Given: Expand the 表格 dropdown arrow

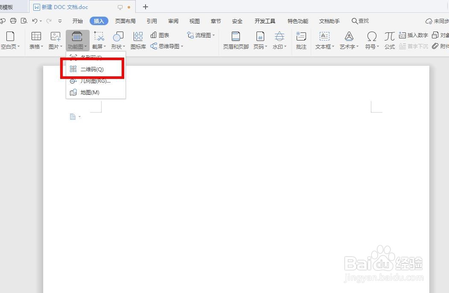Looking at the screenshot, I should coord(42,46).
